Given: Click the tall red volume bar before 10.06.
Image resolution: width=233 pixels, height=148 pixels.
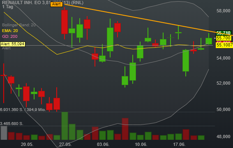Looking at the screenshot, I should point(125,129).
